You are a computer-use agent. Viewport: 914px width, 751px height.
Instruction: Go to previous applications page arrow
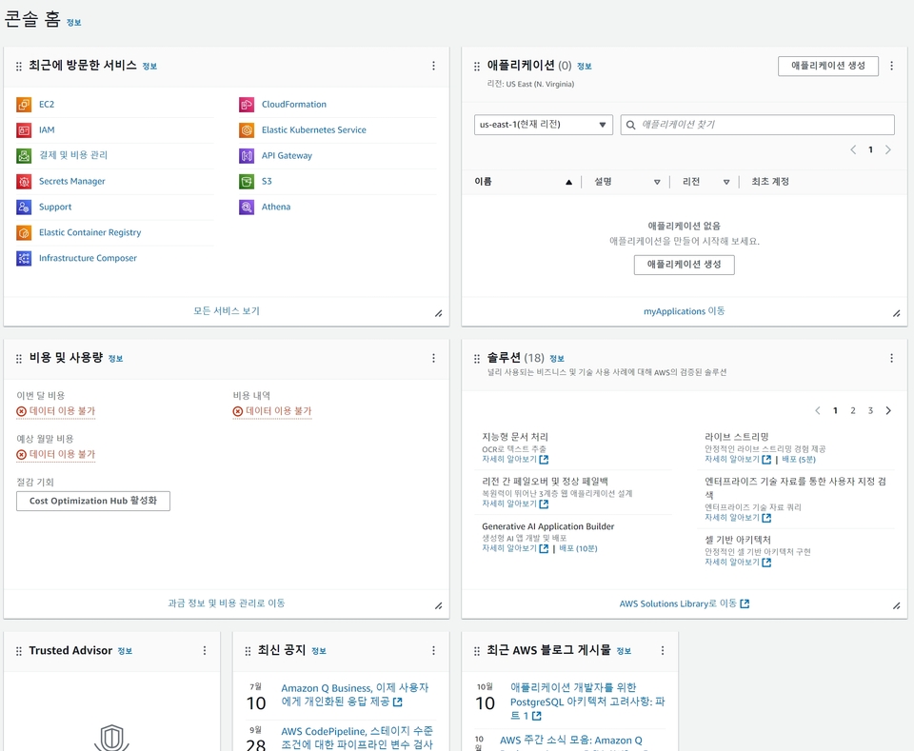(x=853, y=149)
